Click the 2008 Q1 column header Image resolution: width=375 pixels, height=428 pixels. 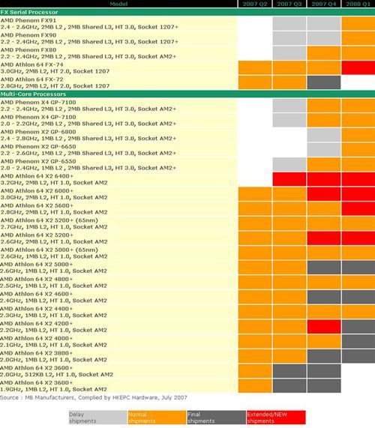(x=358, y=4)
